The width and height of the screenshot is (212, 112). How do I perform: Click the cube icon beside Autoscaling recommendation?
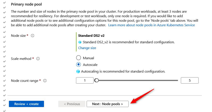coord(78,71)
